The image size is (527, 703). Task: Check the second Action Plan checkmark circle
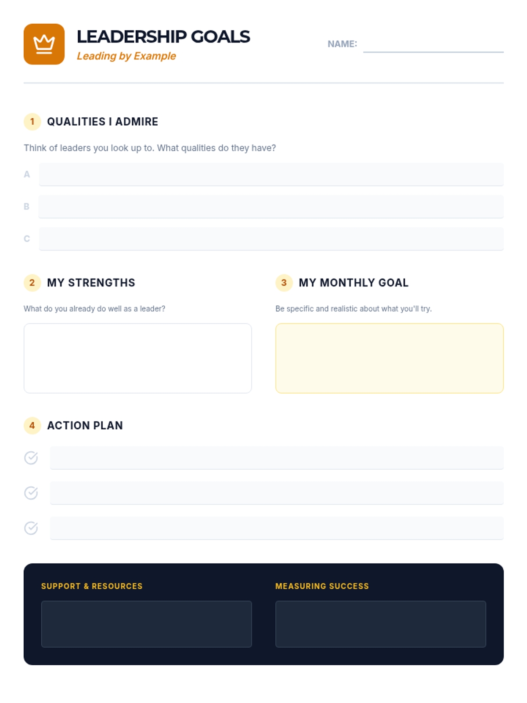(31, 493)
